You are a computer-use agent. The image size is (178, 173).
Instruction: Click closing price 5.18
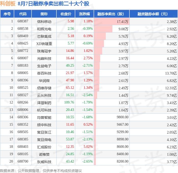click(x=71, y=36)
